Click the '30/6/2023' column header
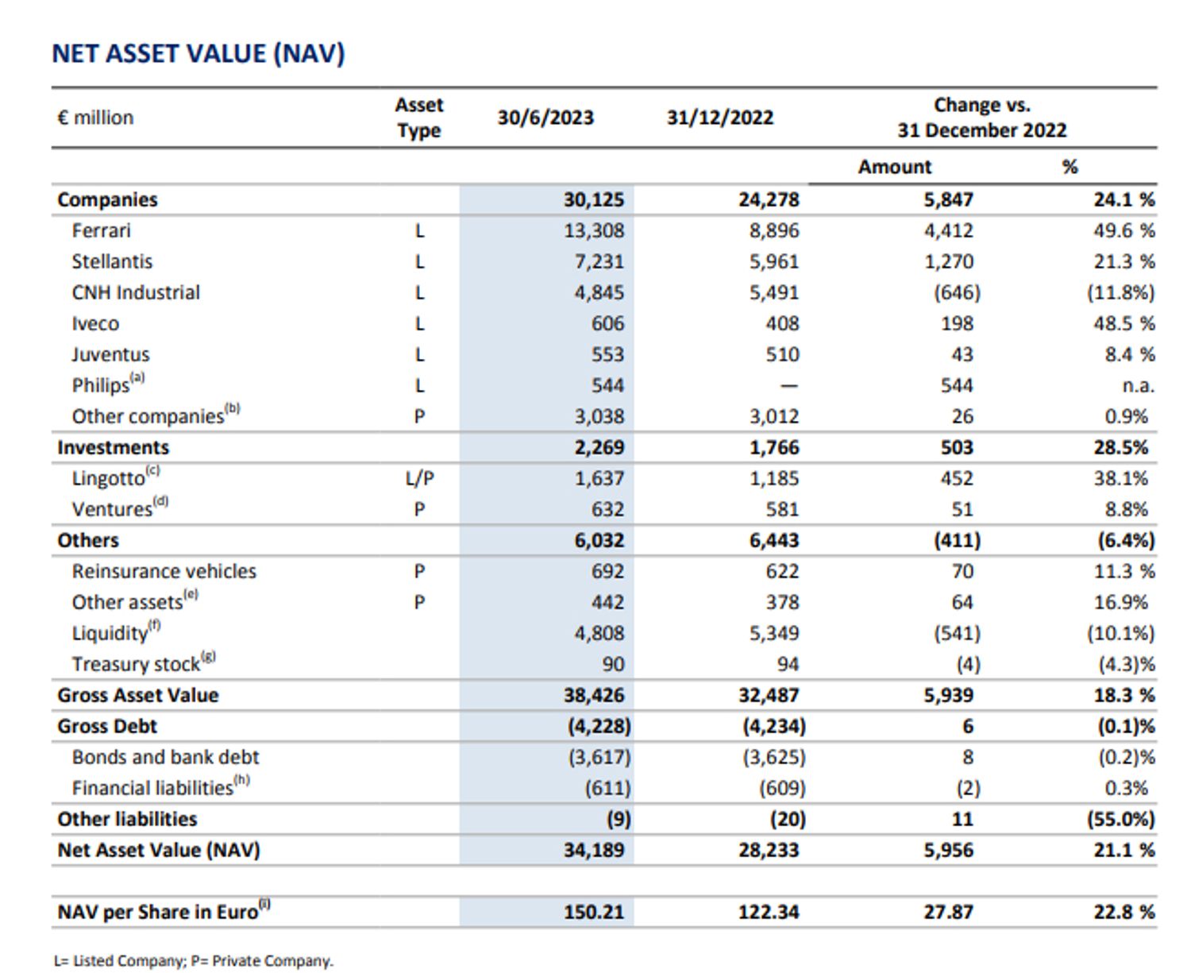The width and height of the screenshot is (1191, 973). (x=545, y=118)
